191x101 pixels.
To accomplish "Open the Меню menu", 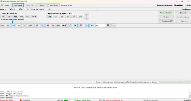I will pos(42,5).
